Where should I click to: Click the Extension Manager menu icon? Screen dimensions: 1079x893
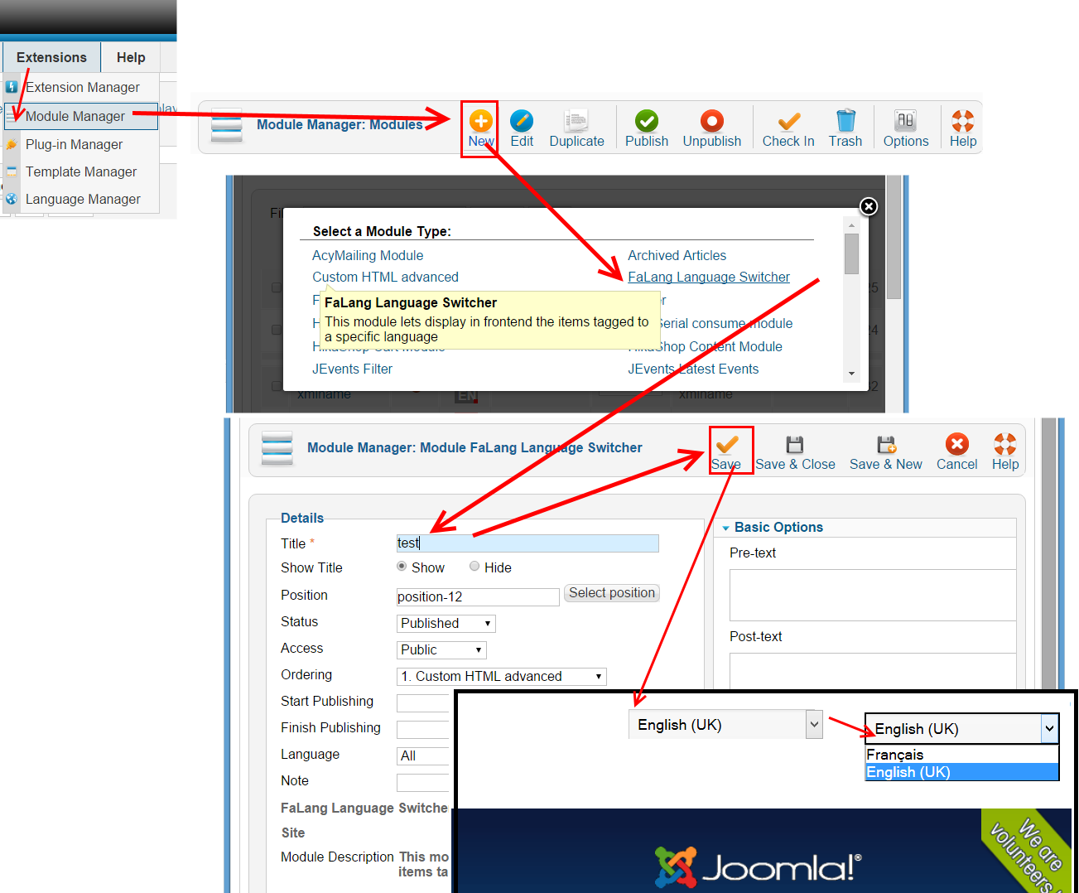pyautogui.click(x=12, y=87)
